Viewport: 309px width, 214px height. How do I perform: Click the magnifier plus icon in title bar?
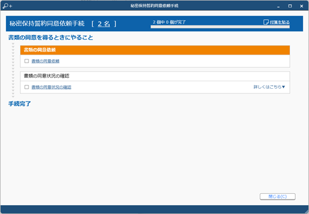click(x=8, y=6)
